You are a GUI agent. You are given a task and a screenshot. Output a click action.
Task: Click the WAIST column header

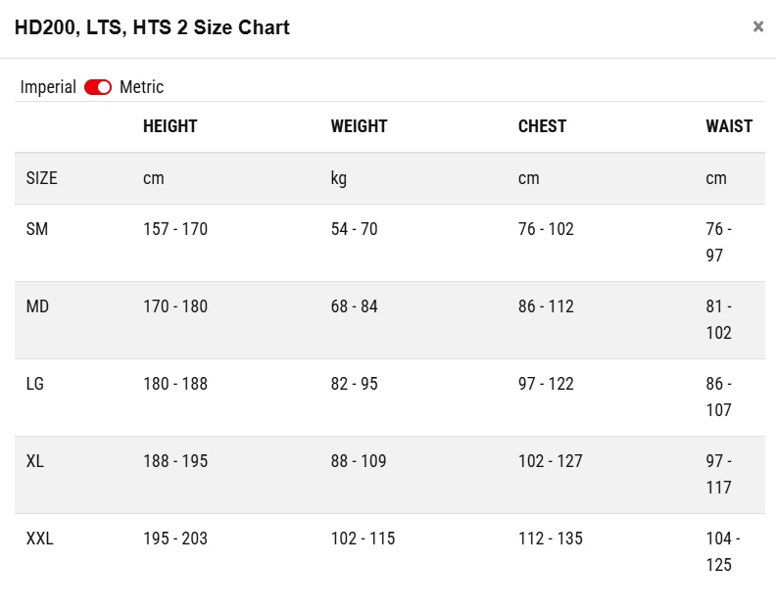(729, 126)
